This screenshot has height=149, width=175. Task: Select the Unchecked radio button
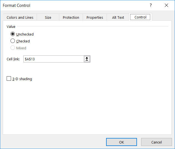click(13, 34)
